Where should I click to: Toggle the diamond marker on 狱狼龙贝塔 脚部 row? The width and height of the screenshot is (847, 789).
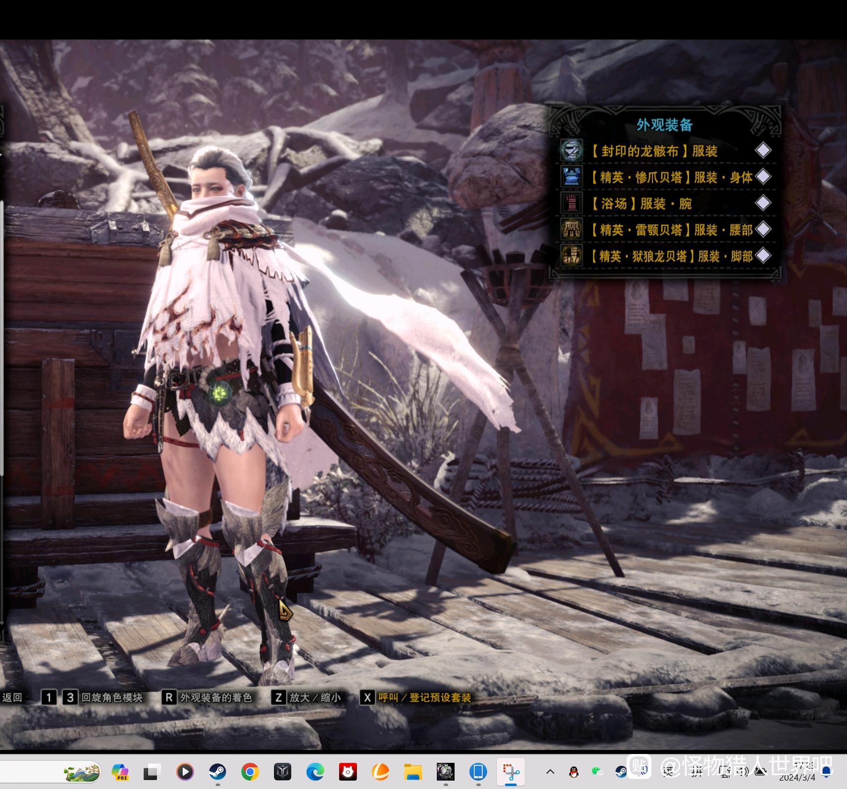coord(763,256)
